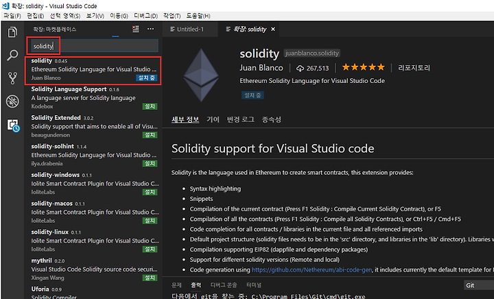Click the solidity-macos extension title
This screenshot has height=299, width=494.
pyautogui.click(x=51, y=203)
